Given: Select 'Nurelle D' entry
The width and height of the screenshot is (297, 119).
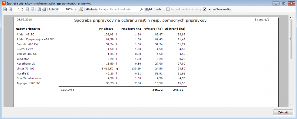Looking at the screenshot, I should pyautogui.click(x=23, y=73).
